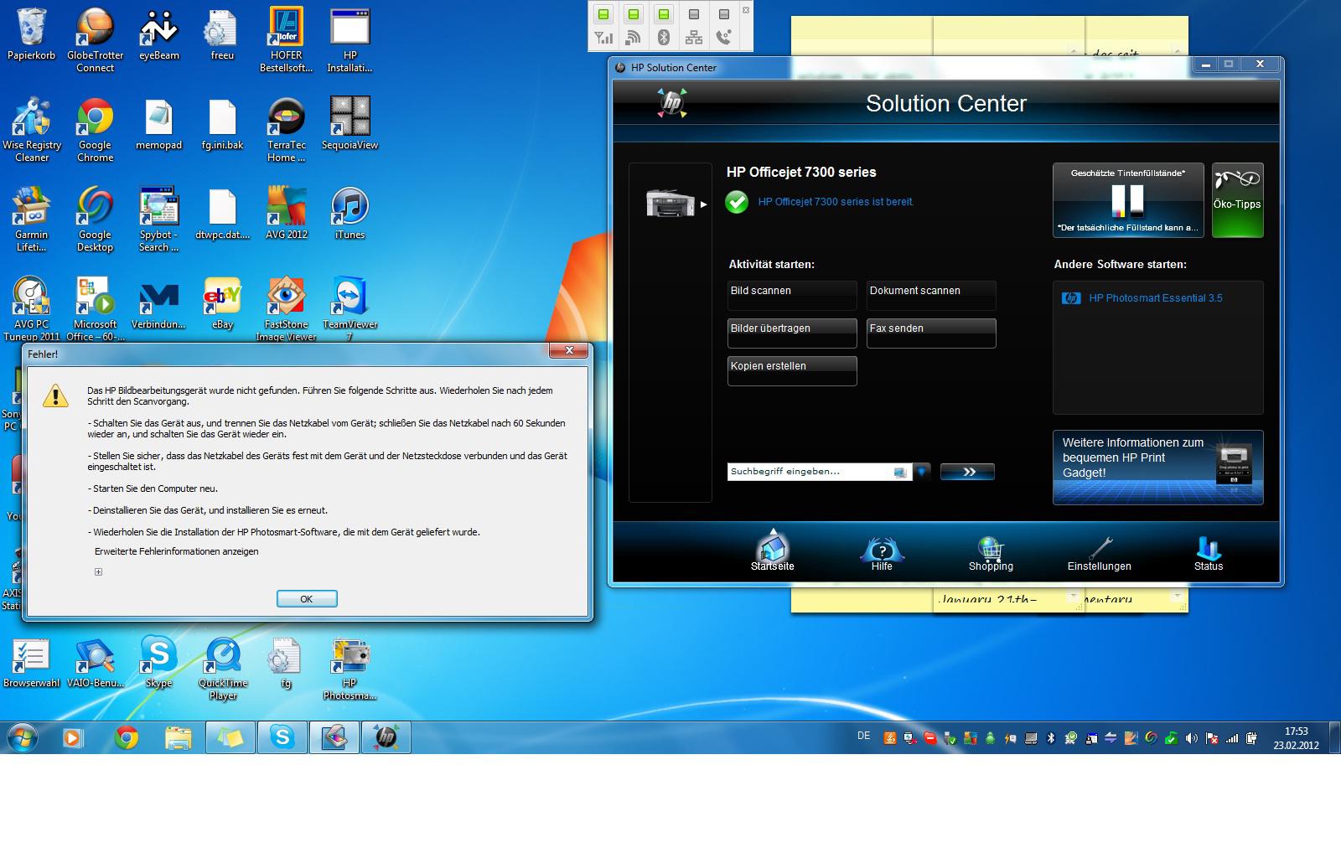This screenshot has width=1341, height=858.
Task: Click the Dokument scannen button
Action: point(931,296)
